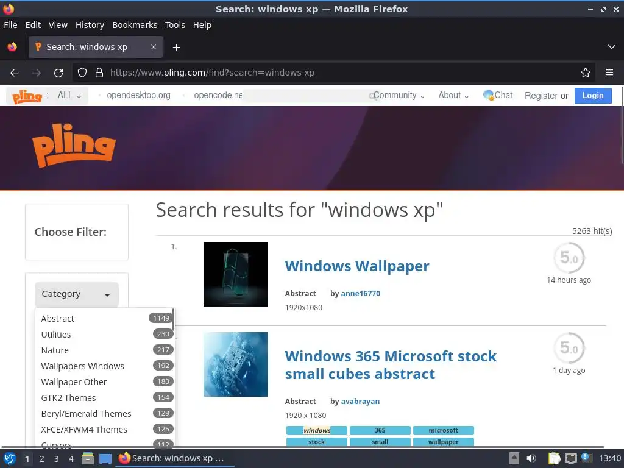Go back to the previous page
The height and width of the screenshot is (468, 624).
coord(15,73)
